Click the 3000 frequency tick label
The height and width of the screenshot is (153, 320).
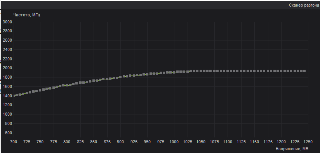coord(7,22)
